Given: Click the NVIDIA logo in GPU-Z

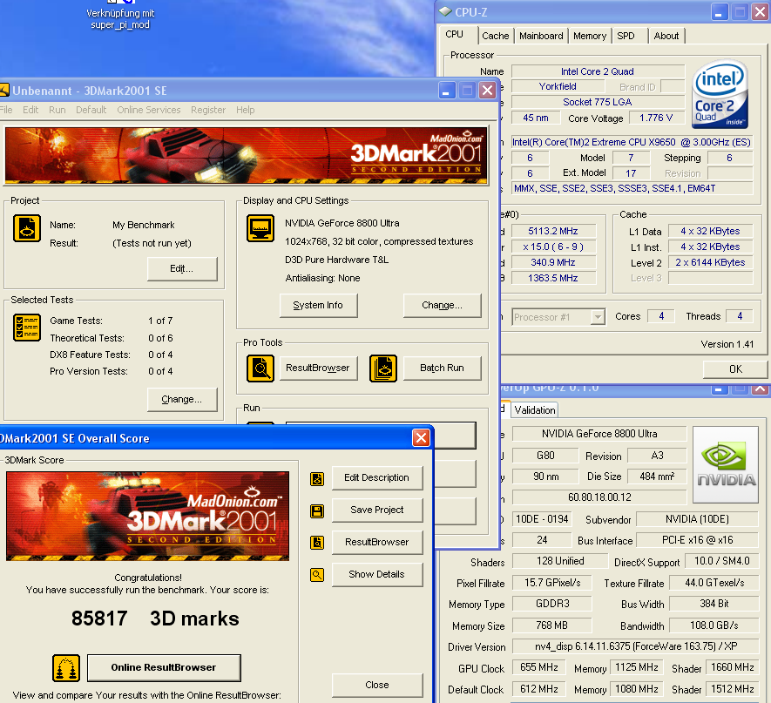Looking at the screenshot, I should (726, 464).
